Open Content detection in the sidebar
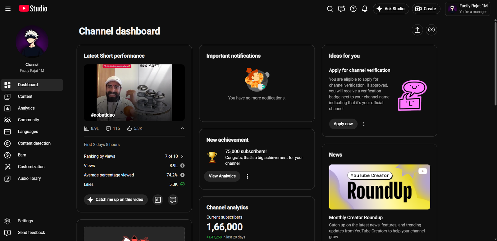This screenshot has height=241, width=497. point(32,143)
